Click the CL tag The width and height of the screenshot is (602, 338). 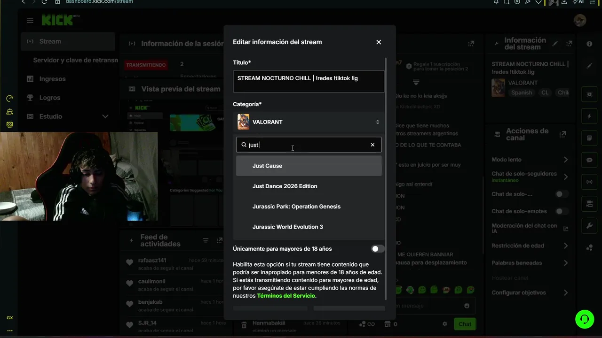(545, 92)
